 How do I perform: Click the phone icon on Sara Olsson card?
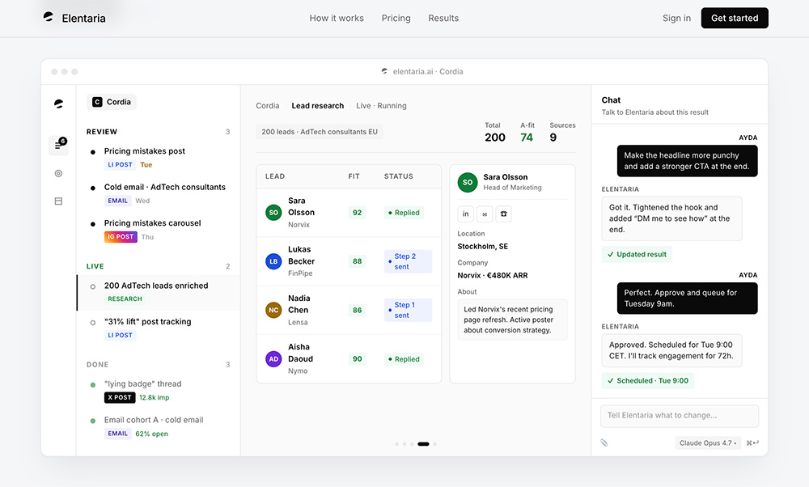coord(503,214)
